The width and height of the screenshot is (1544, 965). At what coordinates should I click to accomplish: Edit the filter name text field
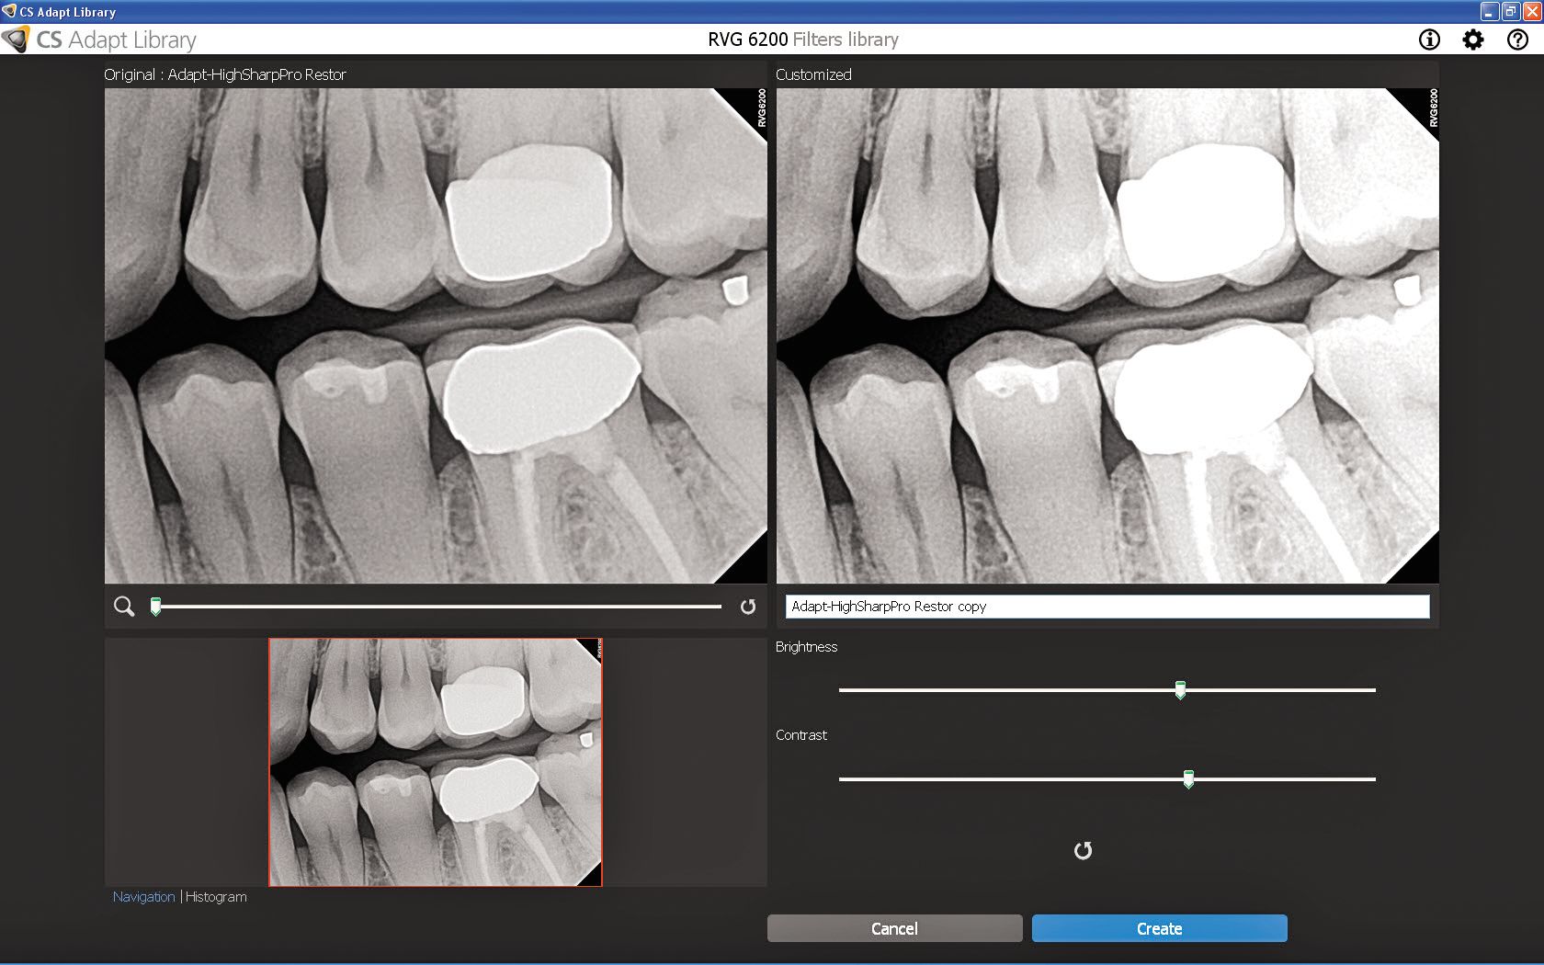point(1107,607)
